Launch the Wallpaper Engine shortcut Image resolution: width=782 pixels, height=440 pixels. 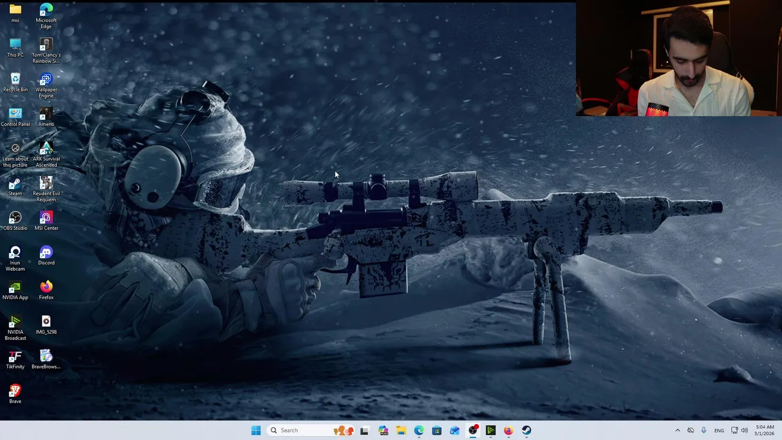[46, 86]
